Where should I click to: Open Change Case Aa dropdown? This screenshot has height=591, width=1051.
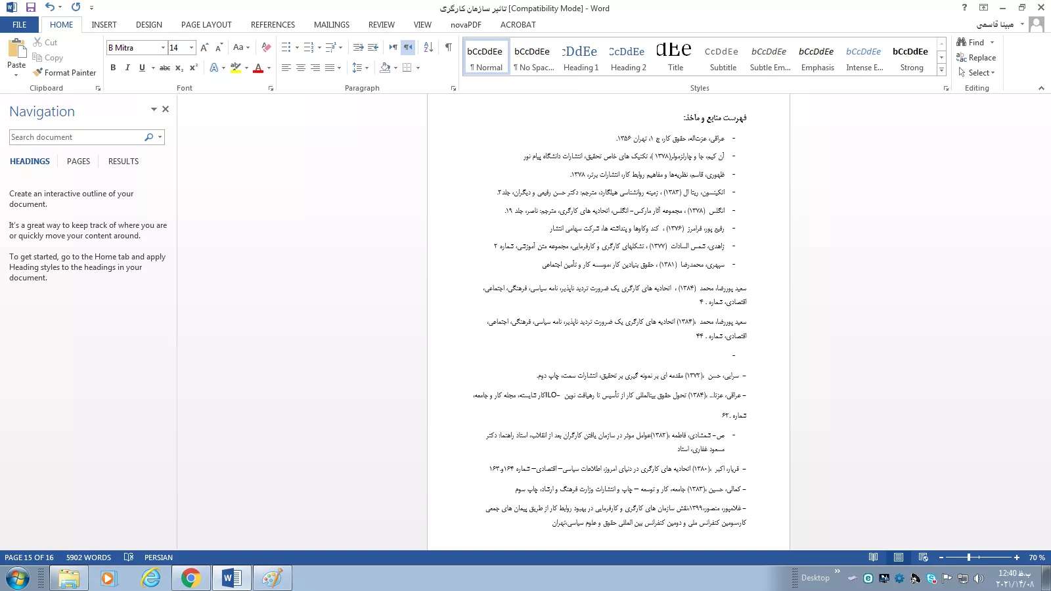click(x=241, y=47)
